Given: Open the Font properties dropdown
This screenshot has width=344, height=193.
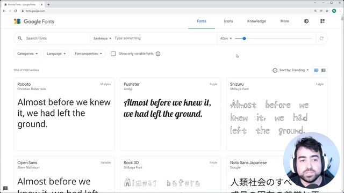Looking at the screenshot, I should coord(88,54).
